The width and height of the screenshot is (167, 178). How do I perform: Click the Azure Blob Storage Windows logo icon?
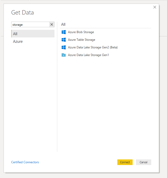coord(64,32)
